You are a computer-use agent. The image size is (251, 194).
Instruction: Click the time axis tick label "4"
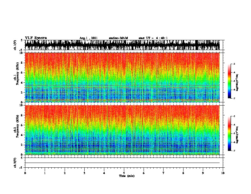pos(104,173)
